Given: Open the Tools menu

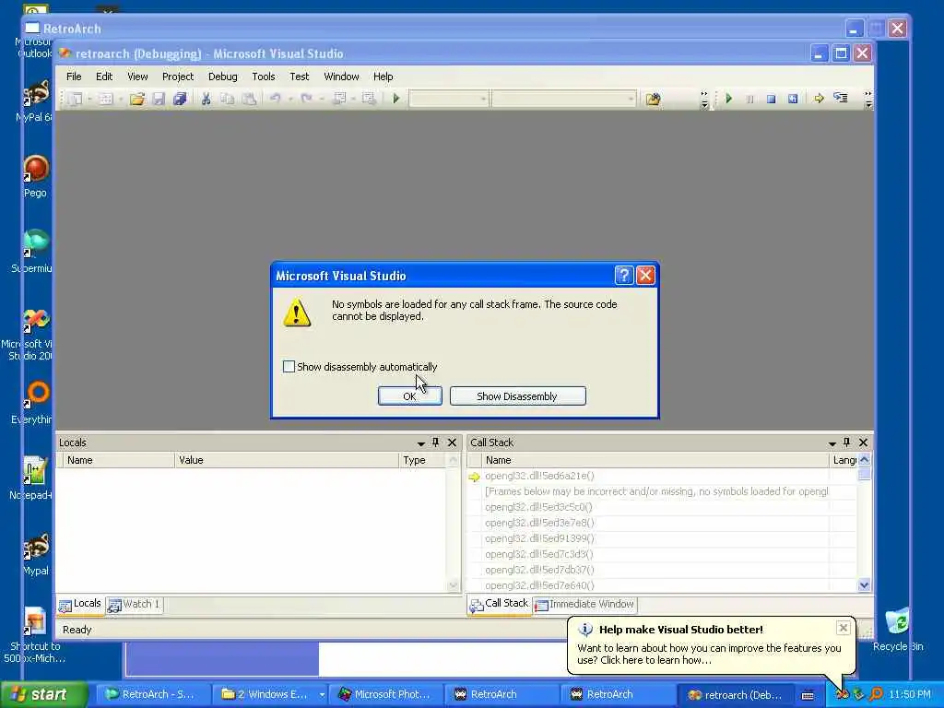Looking at the screenshot, I should click(x=263, y=77).
